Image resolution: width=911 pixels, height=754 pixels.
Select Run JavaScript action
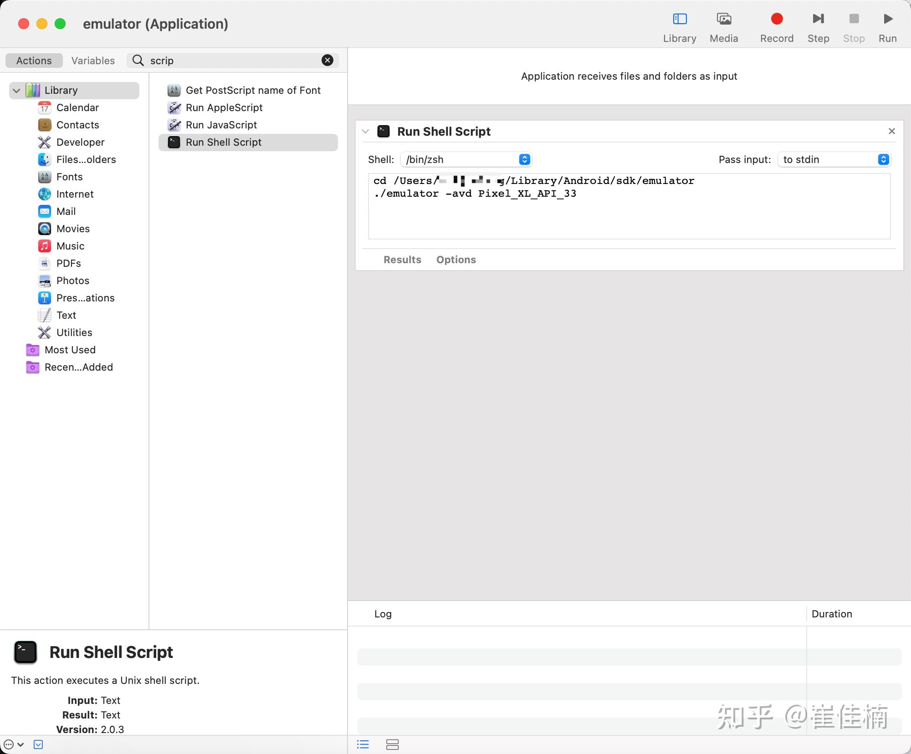221,125
